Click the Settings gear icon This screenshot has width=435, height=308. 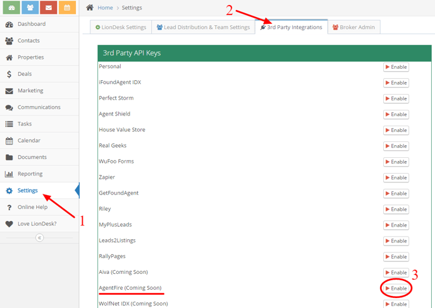tap(9, 191)
